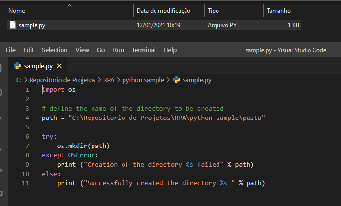Expand the Repositorio de Projetos breadcrumb
This screenshot has height=206, width=341.
[x=62, y=80]
